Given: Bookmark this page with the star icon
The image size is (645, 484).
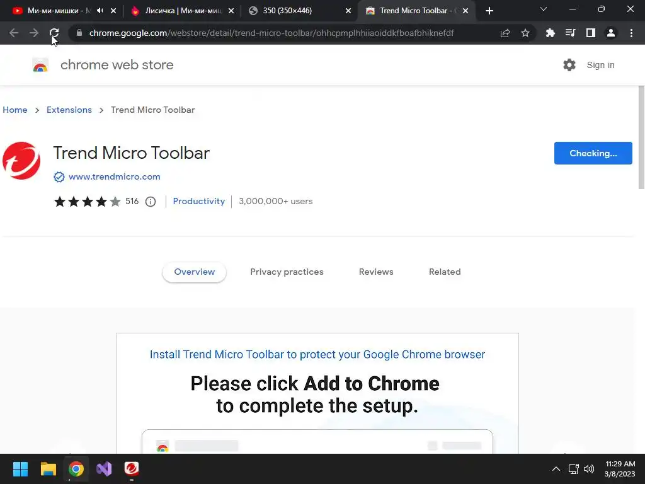Looking at the screenshot, I should pyautogui.click(x=525, y=33).
